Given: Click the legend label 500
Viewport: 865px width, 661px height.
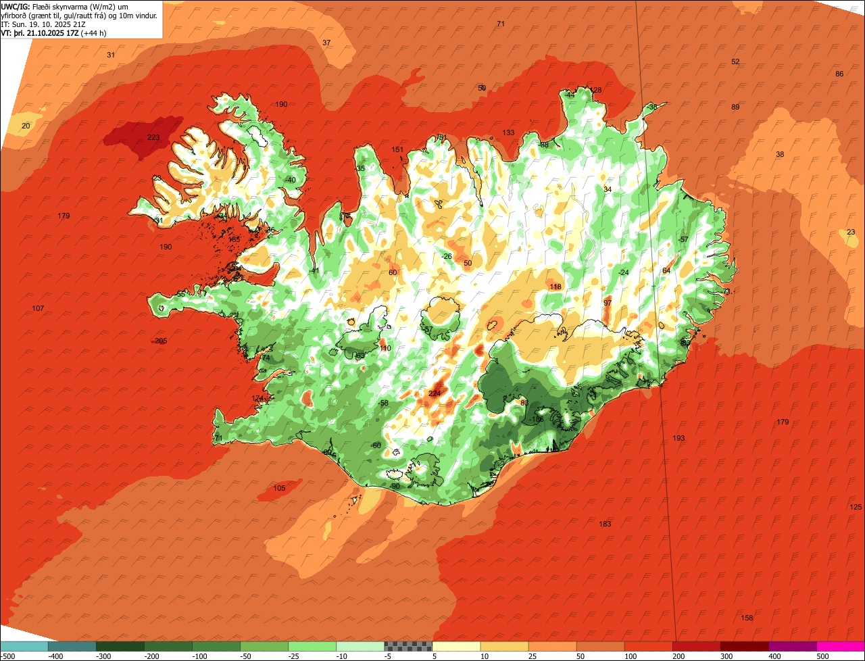Looking at the screenshot, I should [x=822, y=656].
